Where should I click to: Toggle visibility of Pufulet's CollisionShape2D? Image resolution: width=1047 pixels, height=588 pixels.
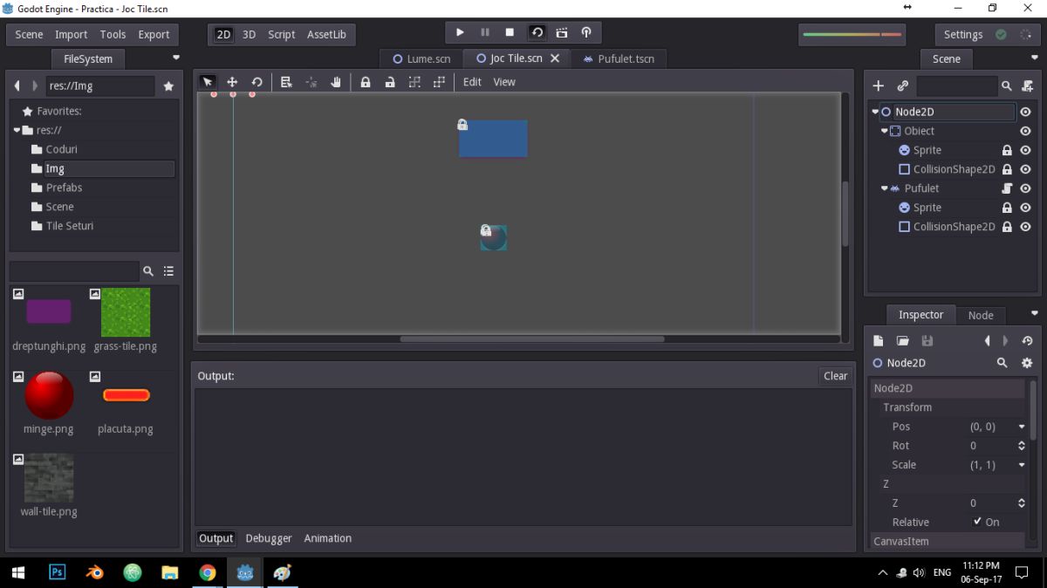pos(1025,227)
